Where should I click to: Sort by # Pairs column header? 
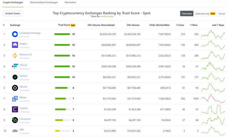pos(194,25)
